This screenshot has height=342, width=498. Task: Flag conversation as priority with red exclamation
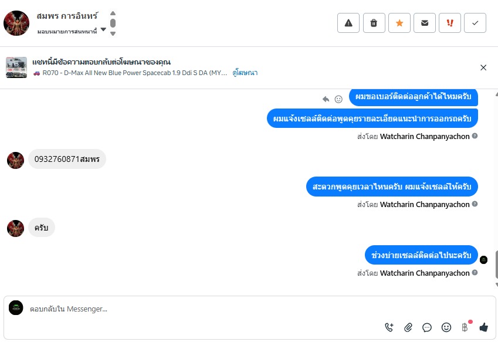[x=450, y=23]
